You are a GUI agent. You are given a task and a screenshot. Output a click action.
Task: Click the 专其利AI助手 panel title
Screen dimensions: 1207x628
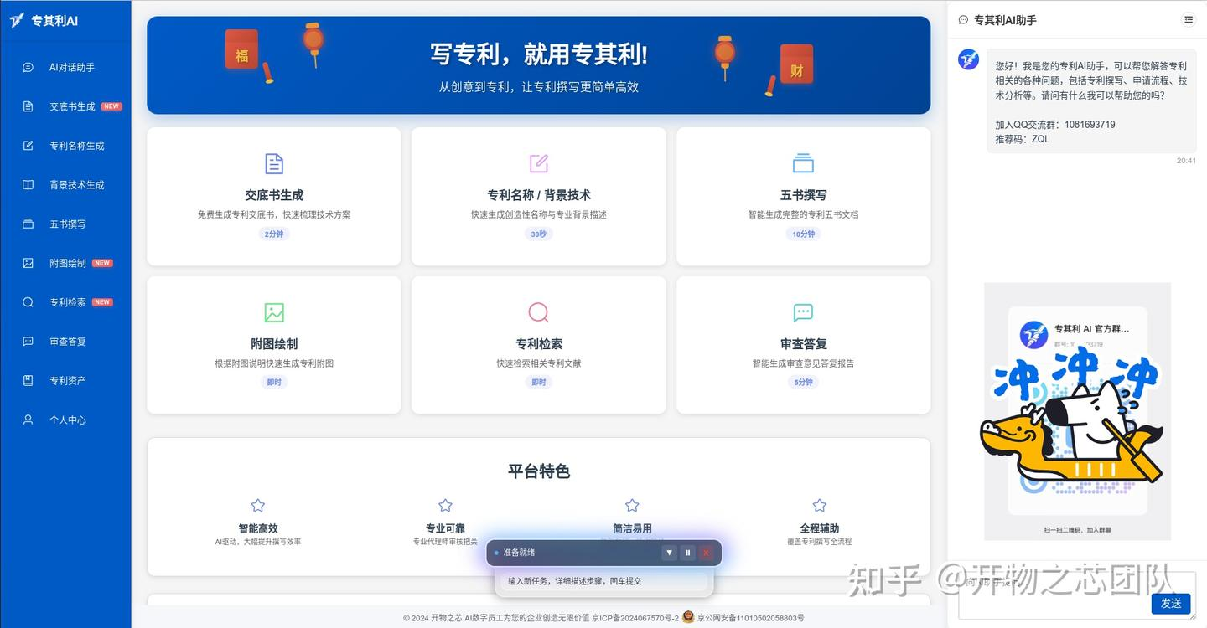1005,20
